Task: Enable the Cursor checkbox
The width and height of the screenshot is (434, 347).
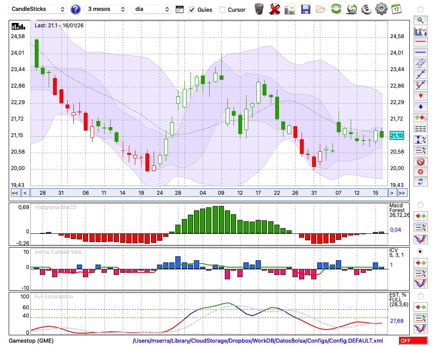Action: coord(222,10)
